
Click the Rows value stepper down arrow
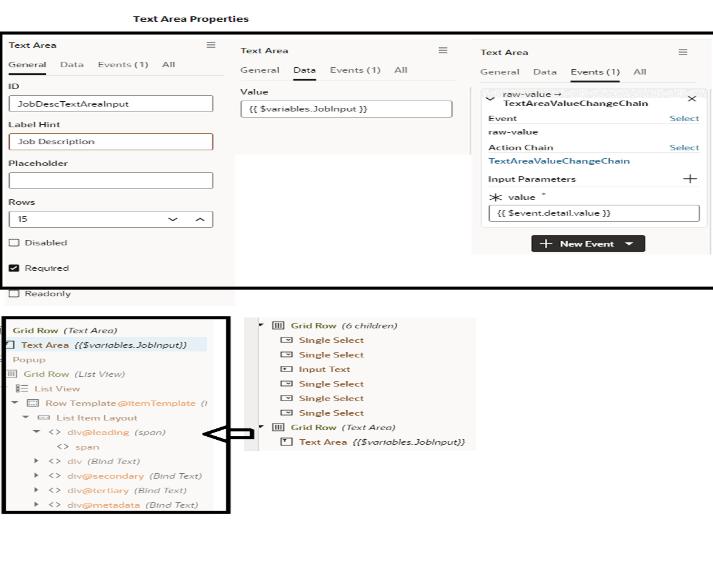coord(172,219)
